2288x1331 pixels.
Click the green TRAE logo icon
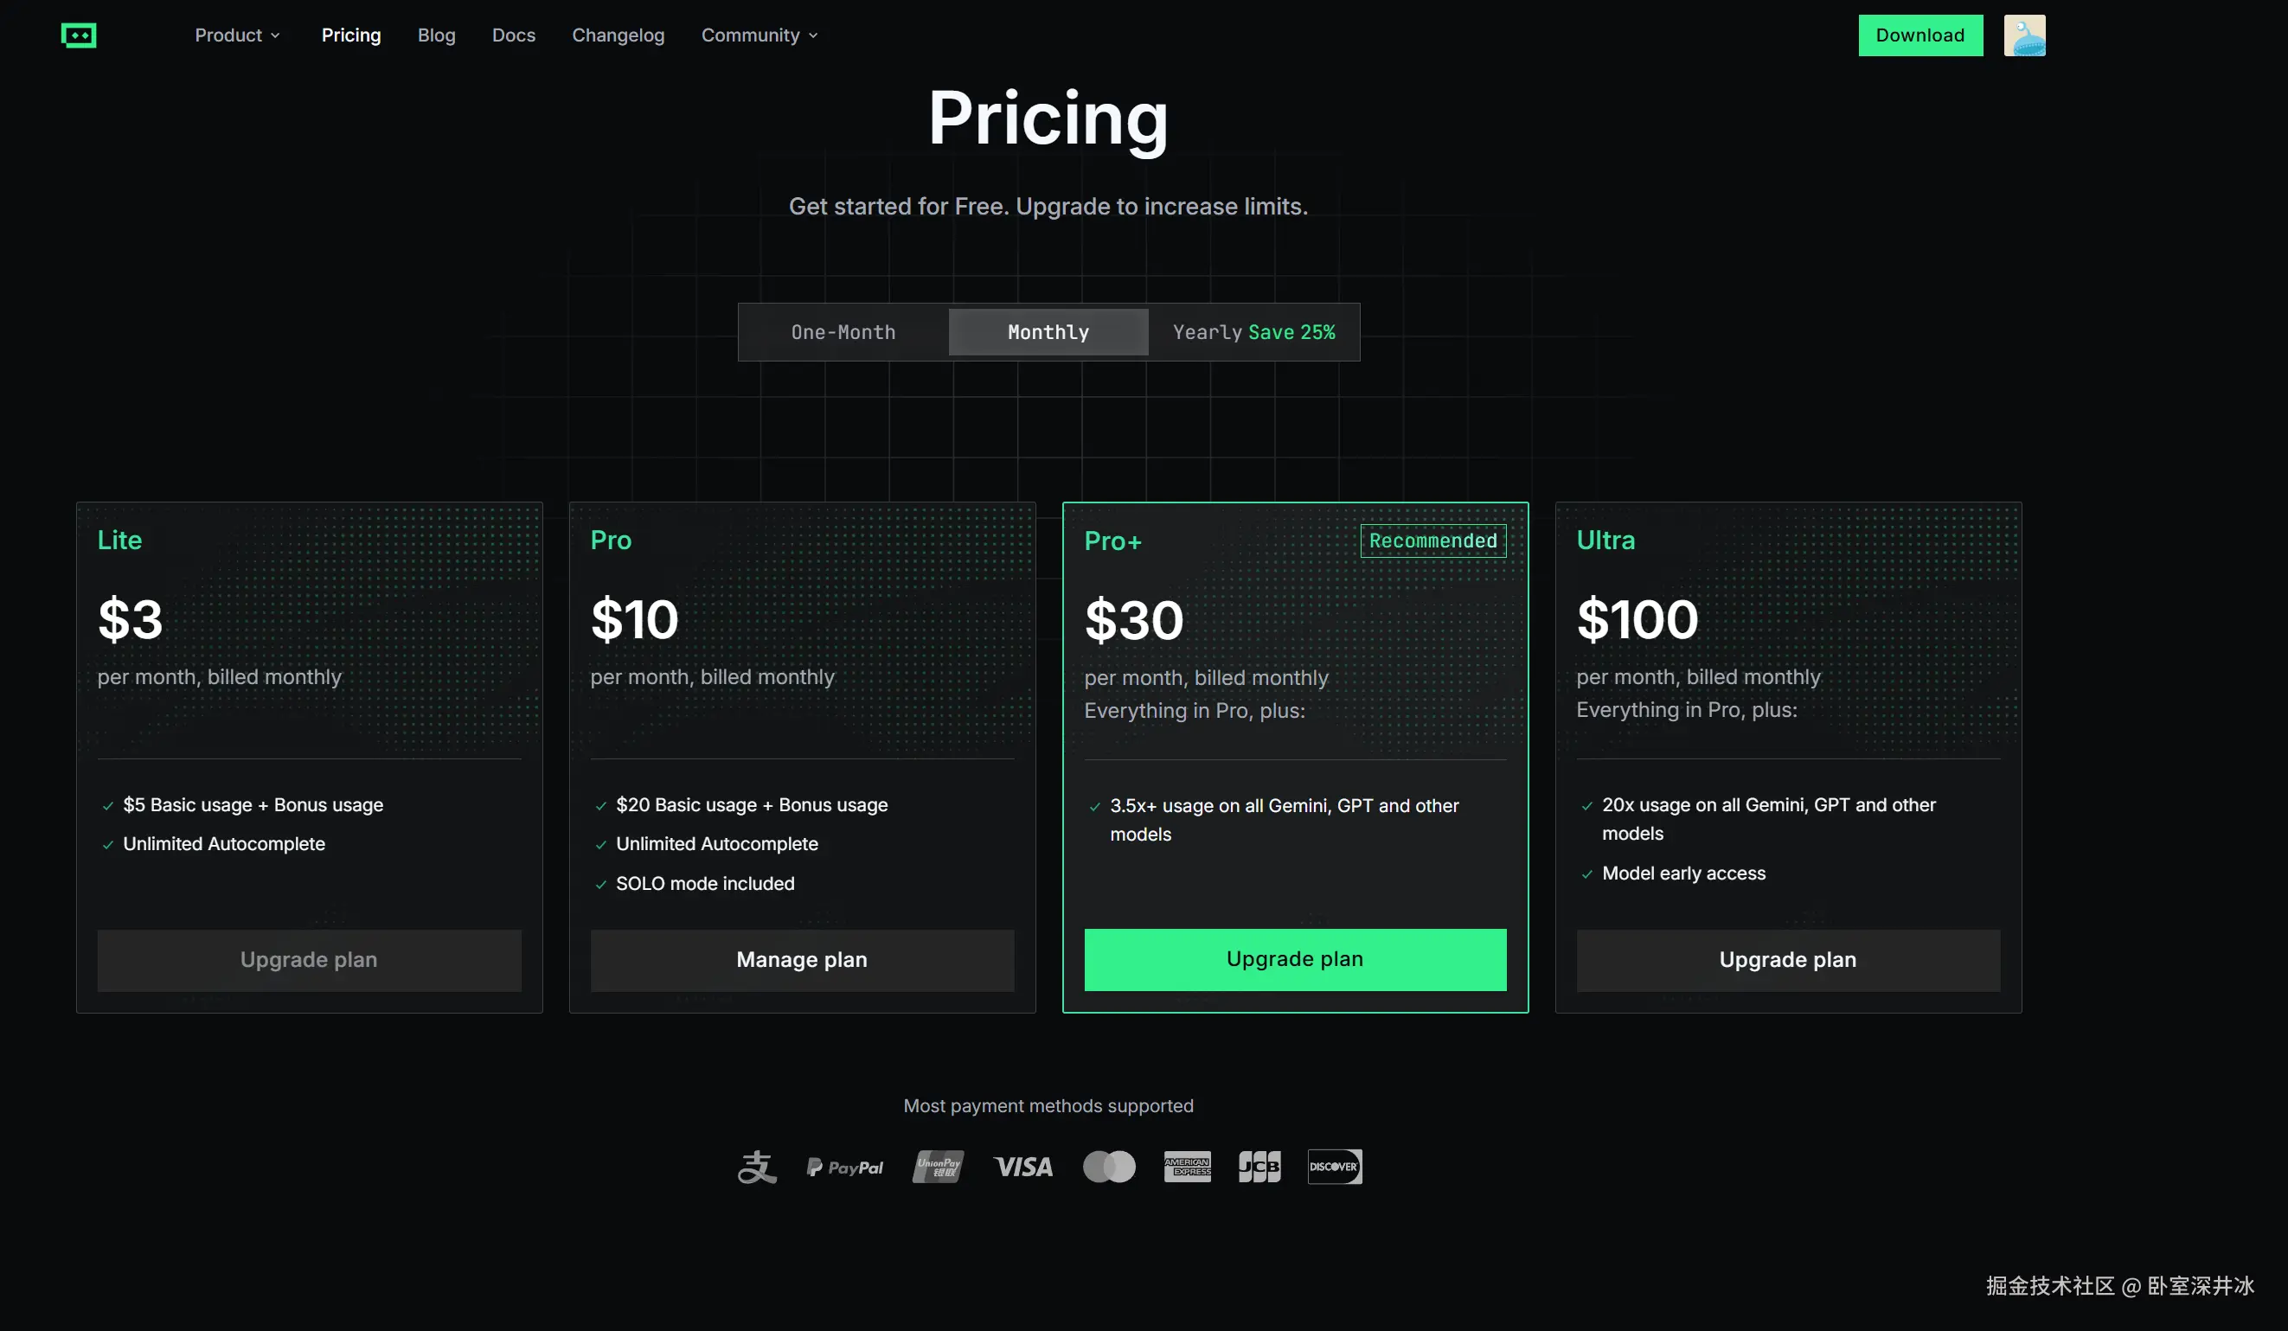pyautogui.click(x=79, y=35)
